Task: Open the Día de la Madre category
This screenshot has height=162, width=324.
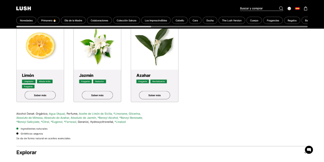Action: pyautogui.click(x=73, y=20)
